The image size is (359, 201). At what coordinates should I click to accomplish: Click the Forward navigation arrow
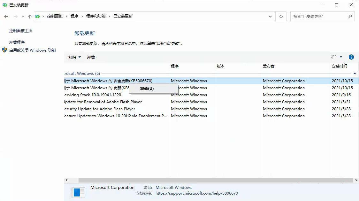[x=16, y=17]
